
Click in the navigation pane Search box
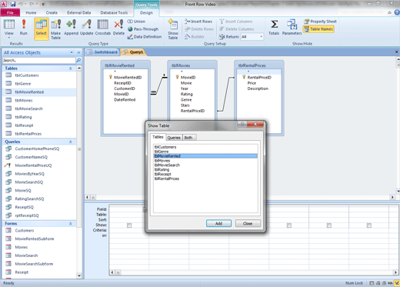coord(39,60)
